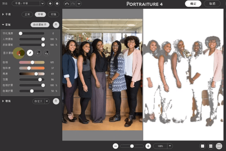The width and height of the screenshot is (226, 151).
Task: Select the add-to-mask eyedropper tool
Action: pyautogui.click(x=46, y=53)
